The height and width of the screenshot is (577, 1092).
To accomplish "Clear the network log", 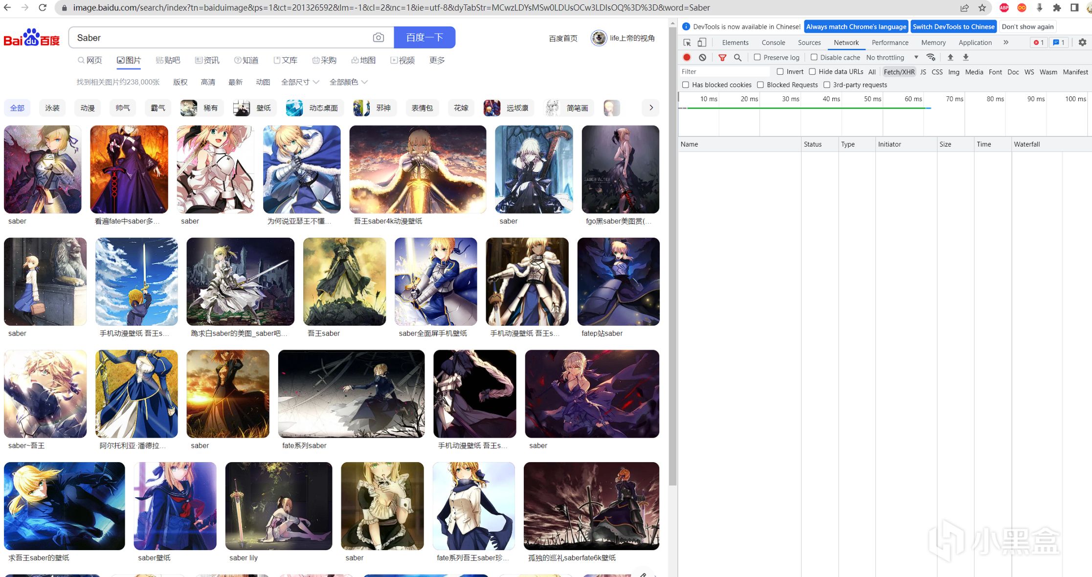I will [702, 57].
